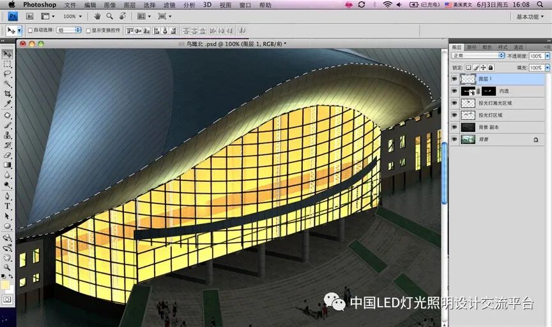Select the 3D Rotate tool

[7, 238]
